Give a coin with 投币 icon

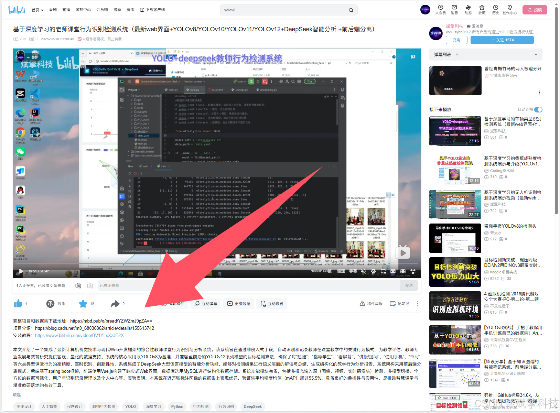tap(50, 304)
